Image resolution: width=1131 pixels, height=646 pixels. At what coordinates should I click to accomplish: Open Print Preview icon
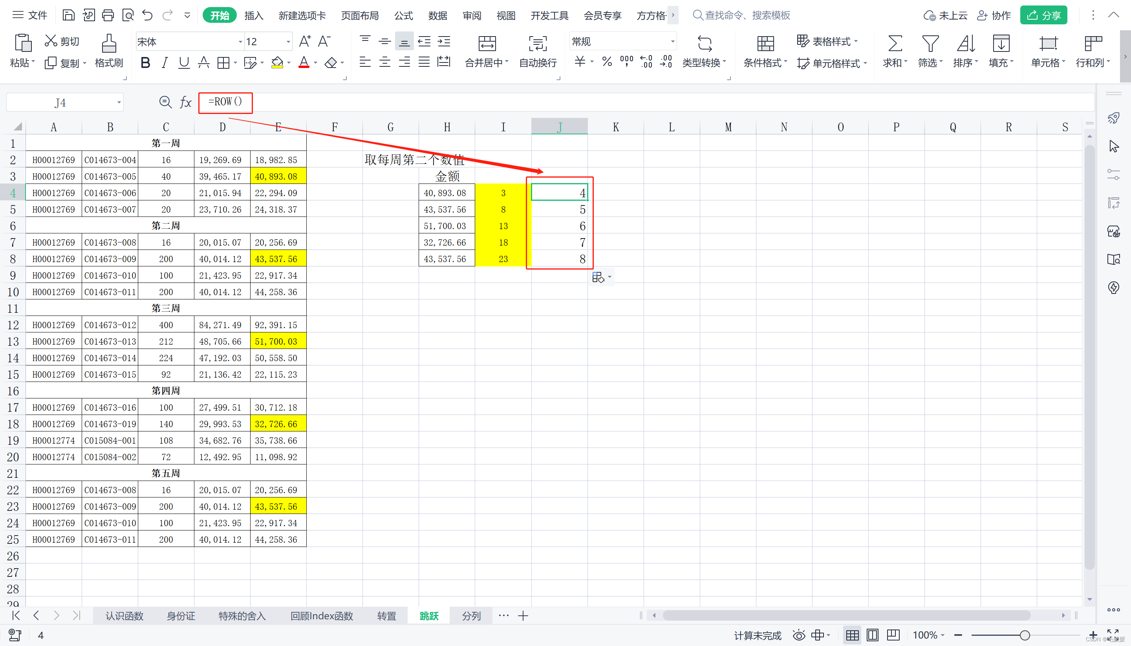(x=128, y=16)
